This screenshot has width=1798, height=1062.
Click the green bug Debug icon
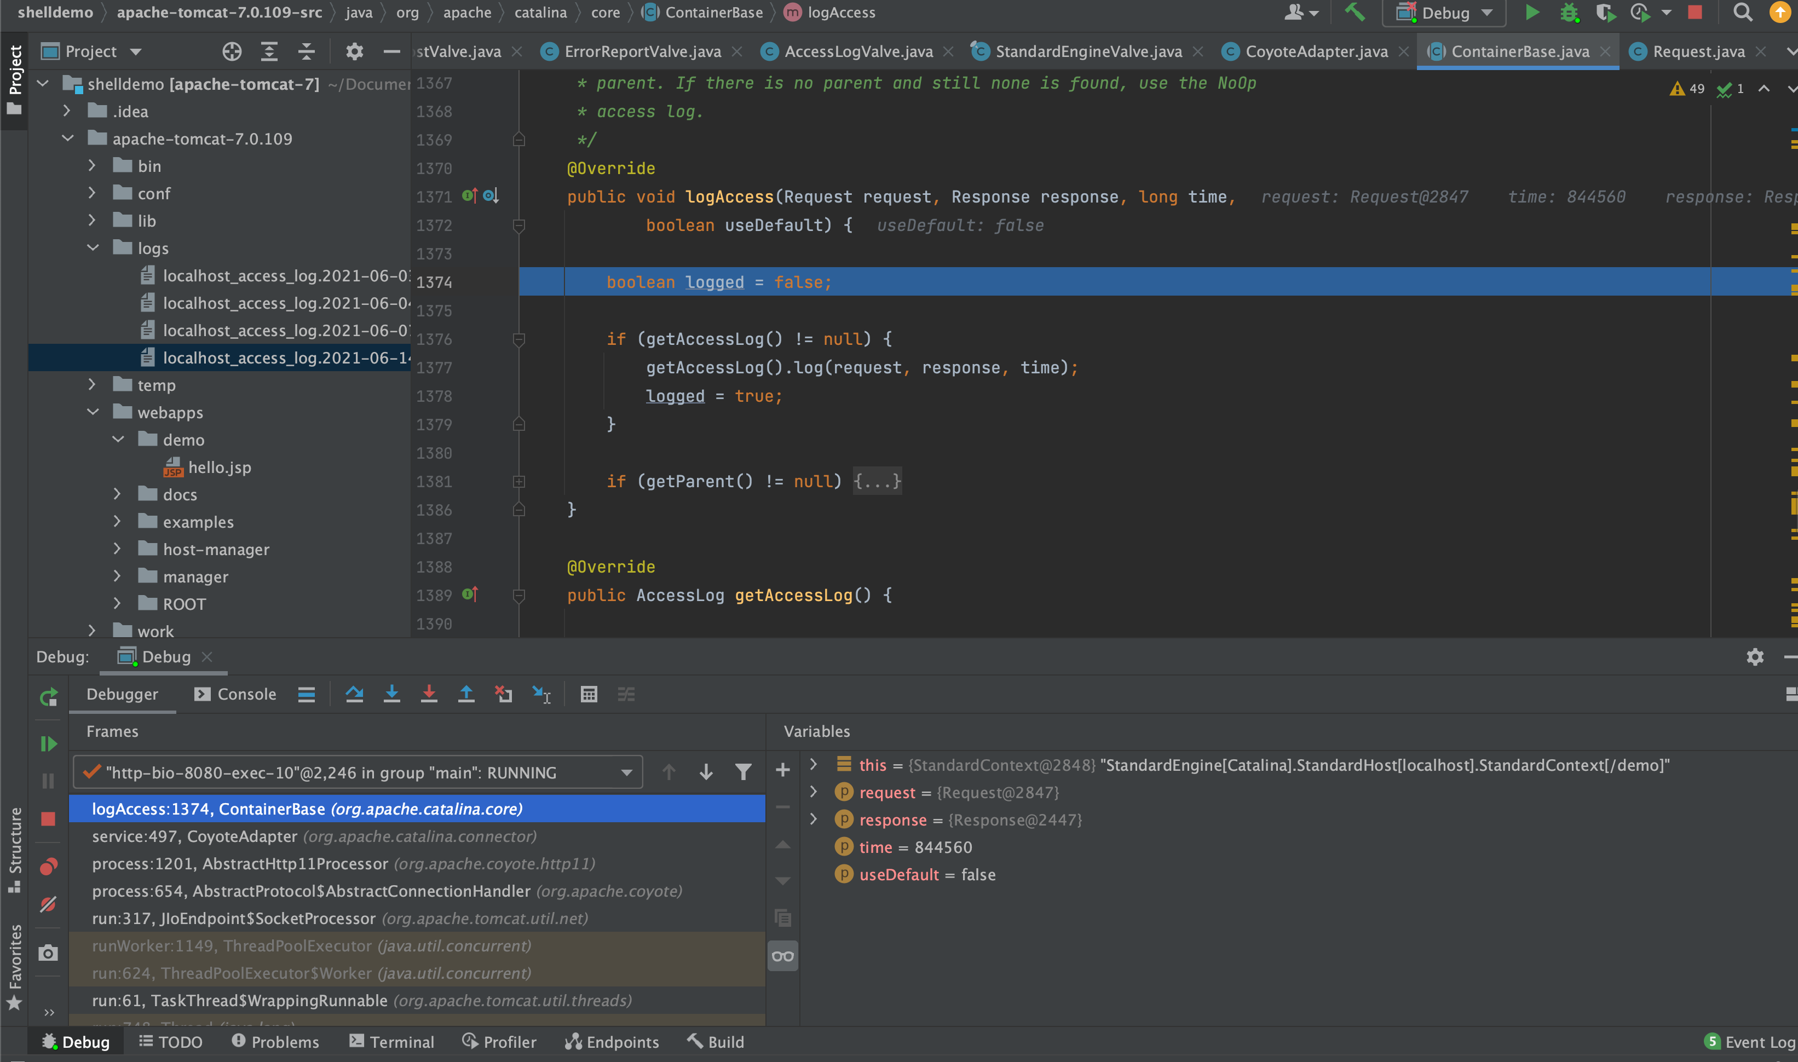(1569, 12)
